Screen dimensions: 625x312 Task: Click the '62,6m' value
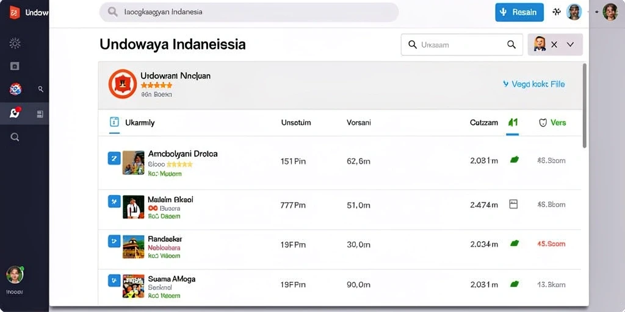pyautogui.click(x=359, y=161)
